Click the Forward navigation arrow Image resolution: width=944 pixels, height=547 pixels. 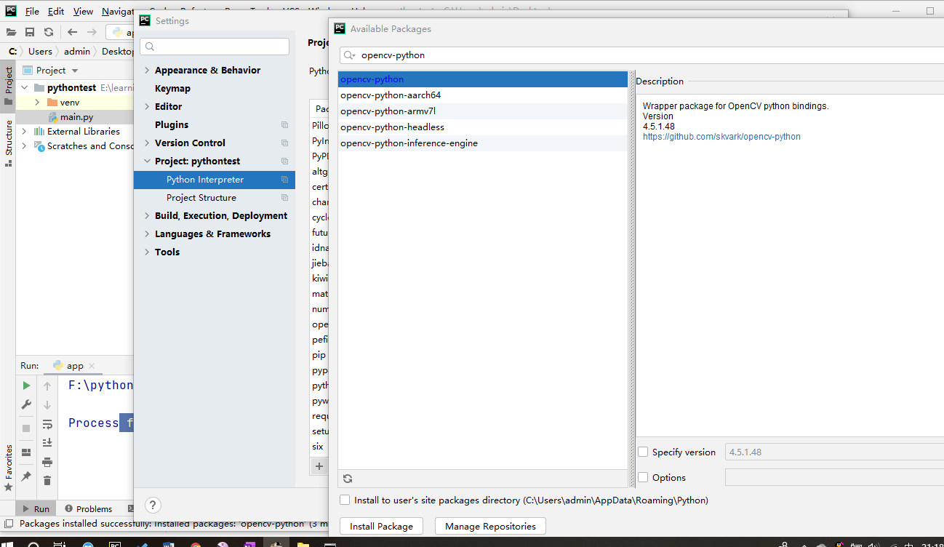[x=92, y=32]
